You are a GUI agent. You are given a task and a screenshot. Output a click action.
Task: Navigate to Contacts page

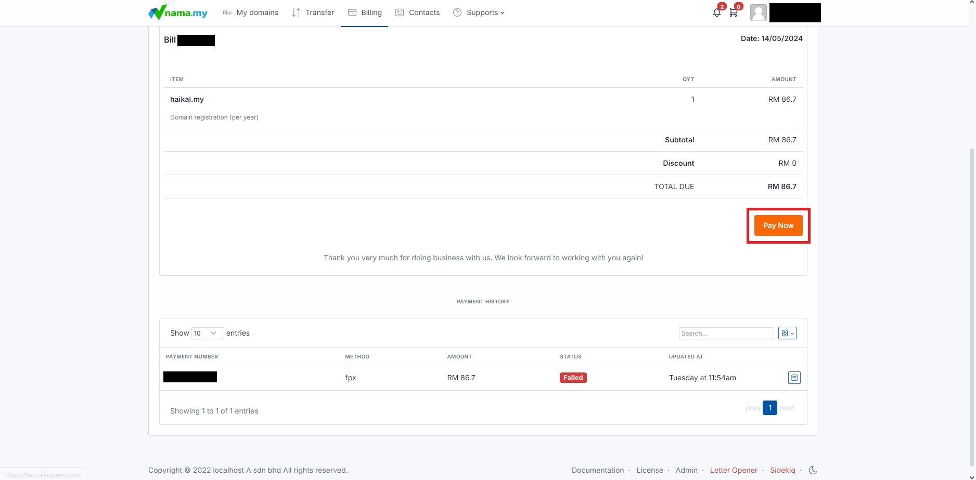pos(418,12)
